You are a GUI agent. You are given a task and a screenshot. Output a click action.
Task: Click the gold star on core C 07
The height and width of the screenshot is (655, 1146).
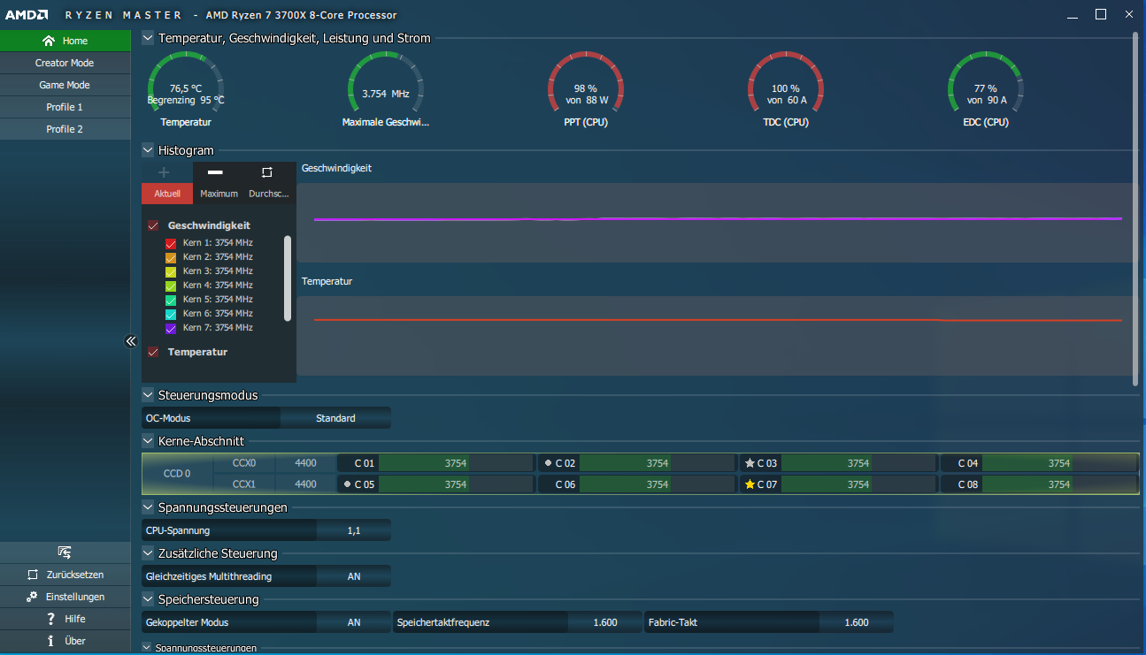pyautogui.click(x=750, y=484)
